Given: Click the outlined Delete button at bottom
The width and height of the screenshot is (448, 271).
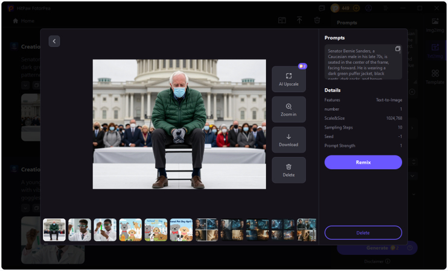Looking at the screenshot, I should [x=363, y=233].
